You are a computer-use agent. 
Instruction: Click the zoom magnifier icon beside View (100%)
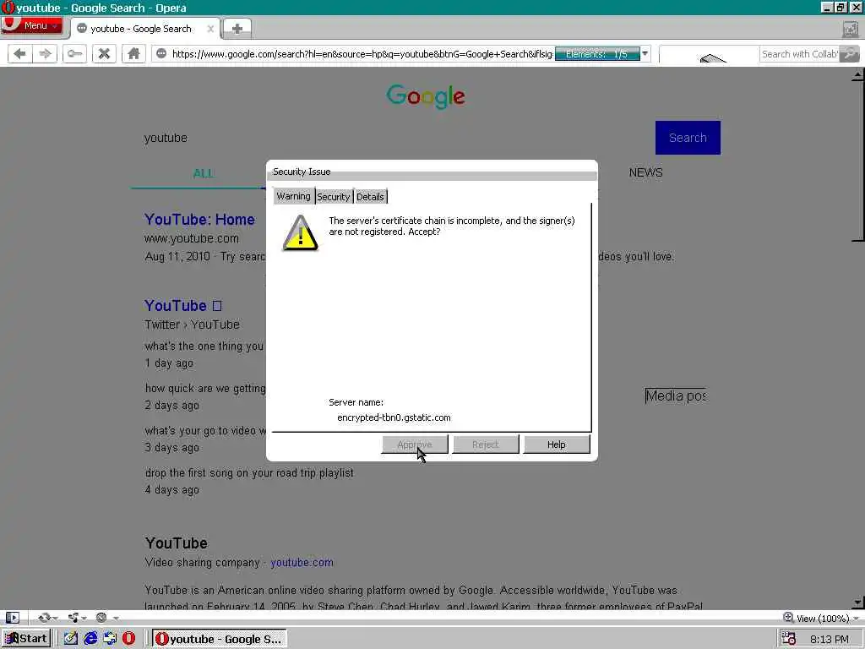pos(788,618)
